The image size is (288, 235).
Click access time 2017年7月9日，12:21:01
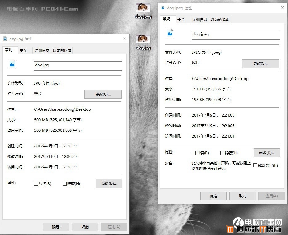pyautogui.click(x=213, y=136)
